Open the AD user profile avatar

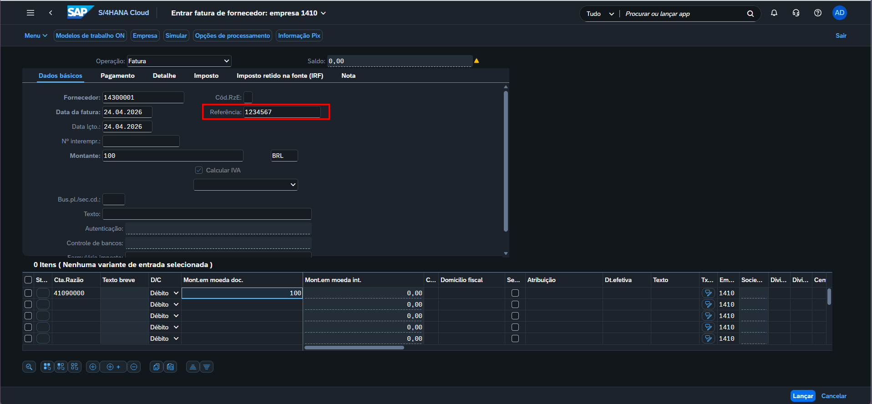(839, 13)
